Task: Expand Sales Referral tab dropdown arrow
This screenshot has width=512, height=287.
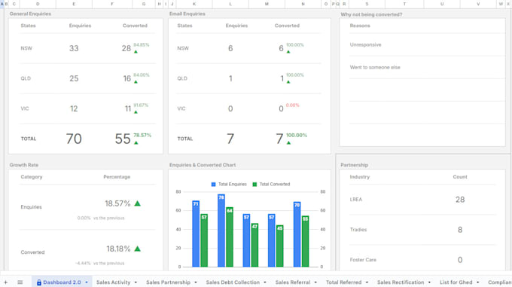Action: coord(315,282)
